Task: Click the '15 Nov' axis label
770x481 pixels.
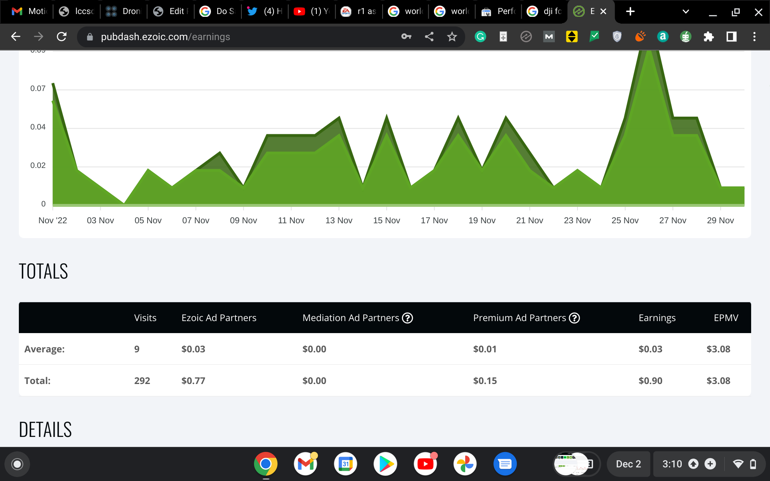Action: tap(387, 220)
